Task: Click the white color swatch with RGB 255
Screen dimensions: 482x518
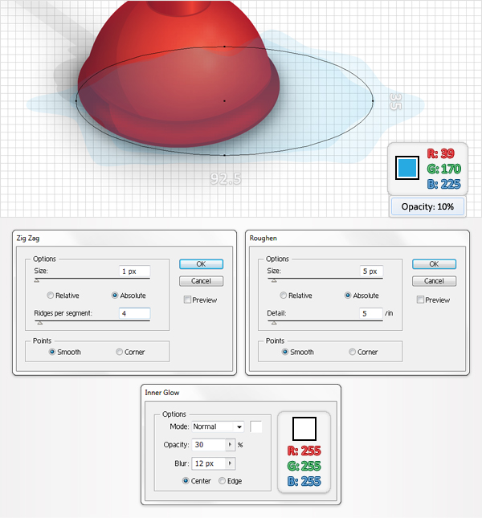Action: pyautogui.click(x=304, y=429)
